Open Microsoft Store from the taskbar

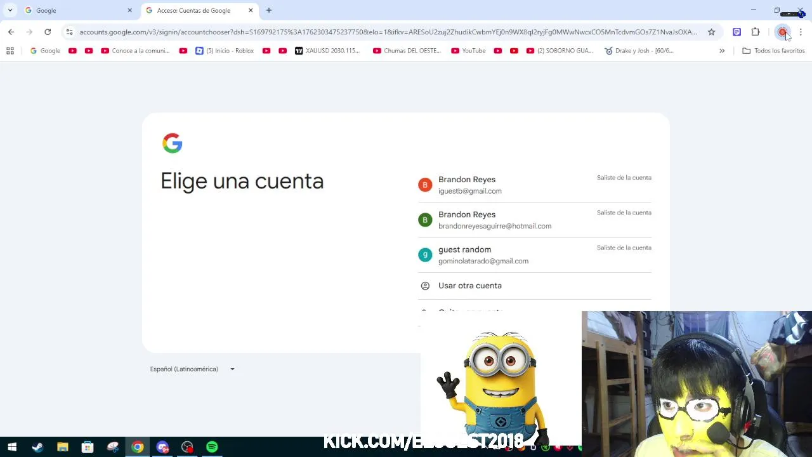[88, 447]
